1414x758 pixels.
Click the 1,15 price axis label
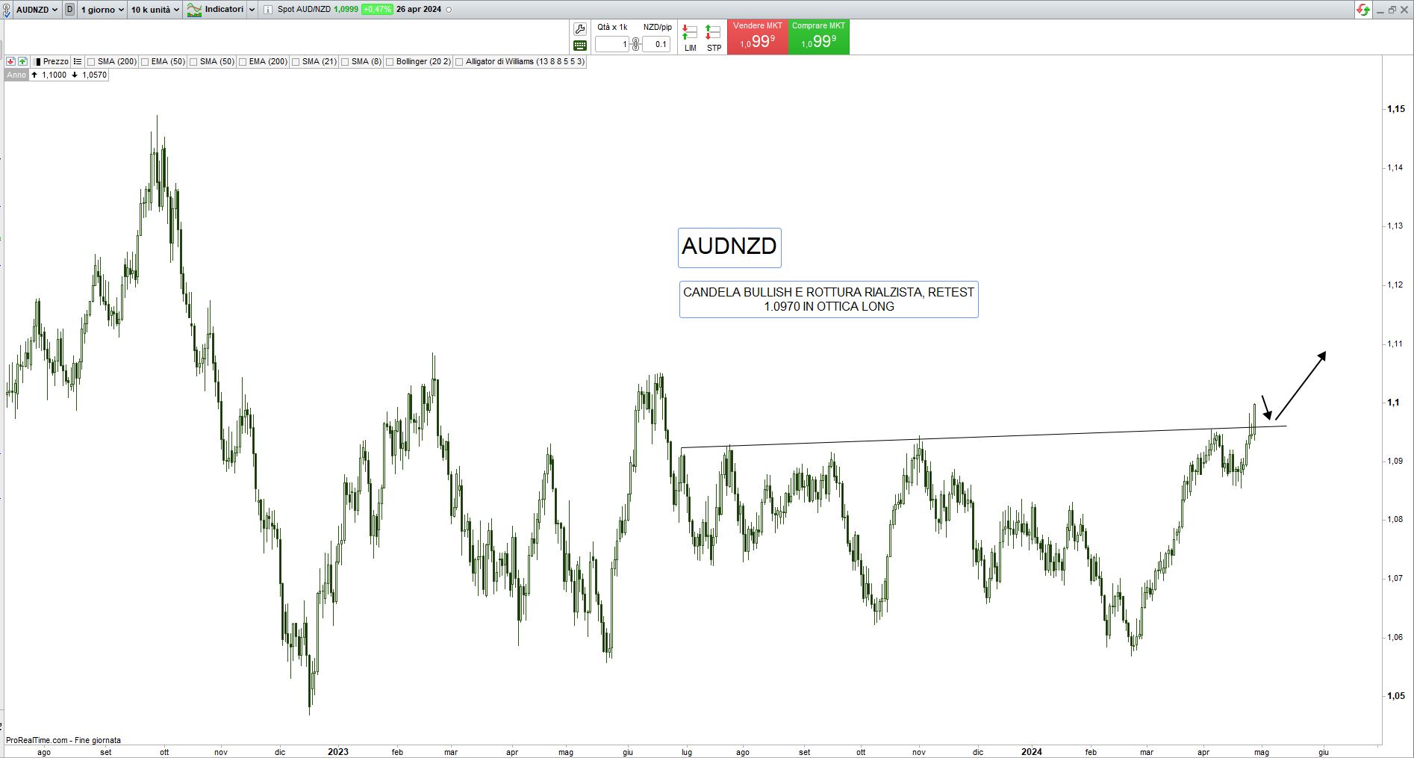[x=1395, y=109]
